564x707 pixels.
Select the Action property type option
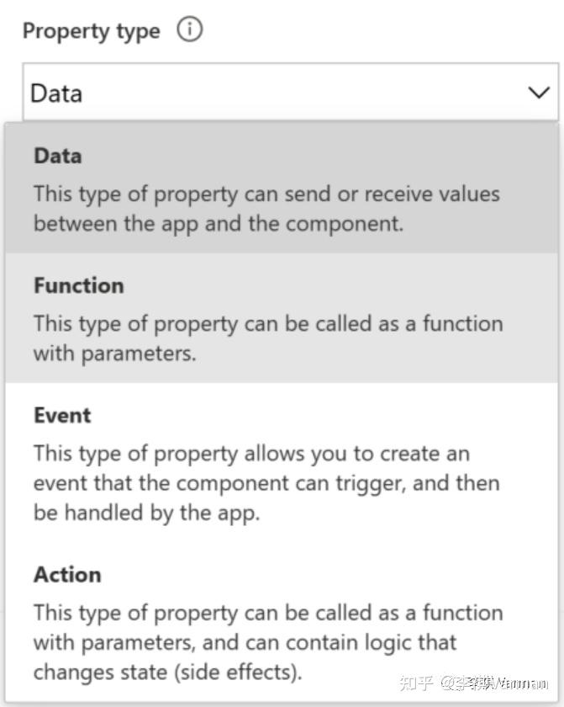point(282,622)
